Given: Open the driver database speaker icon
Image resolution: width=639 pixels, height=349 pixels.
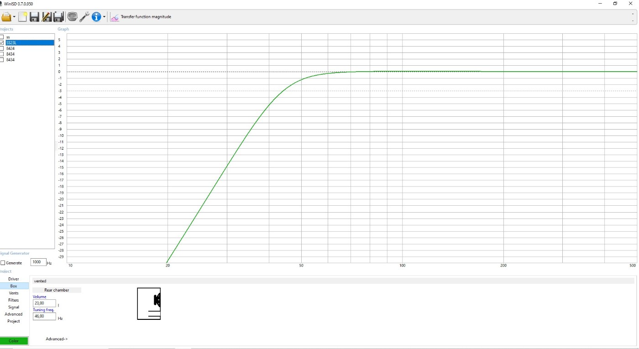Looking at the screenshot, I should pos(72,17).
